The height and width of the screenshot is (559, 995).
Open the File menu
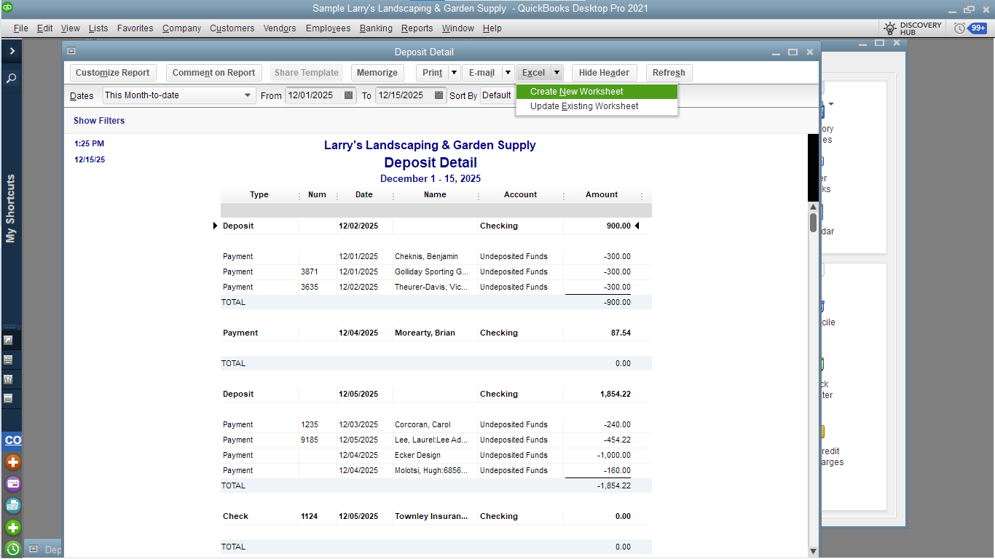pyautogui.click(x=21, y=28)
